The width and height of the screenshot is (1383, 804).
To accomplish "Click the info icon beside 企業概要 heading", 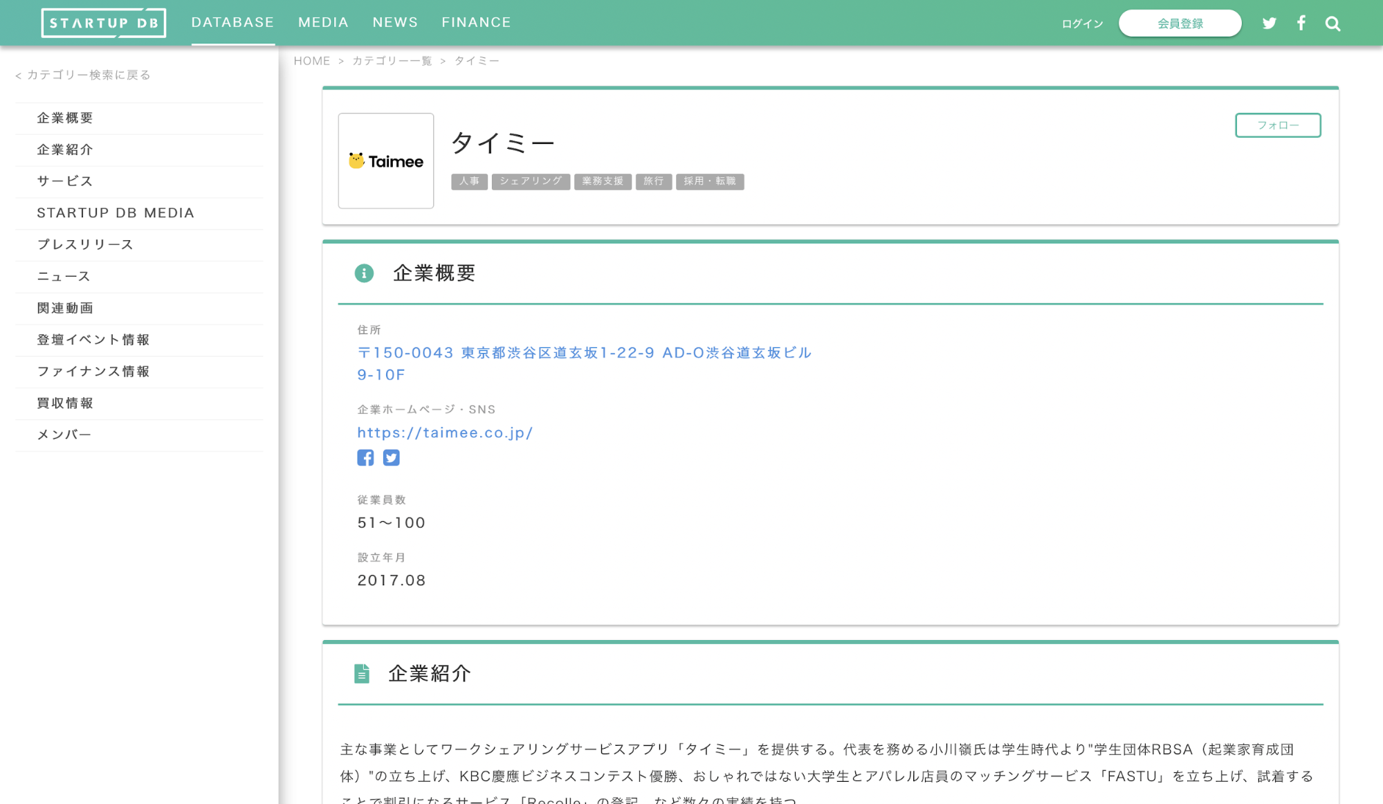I will point(363,273).
